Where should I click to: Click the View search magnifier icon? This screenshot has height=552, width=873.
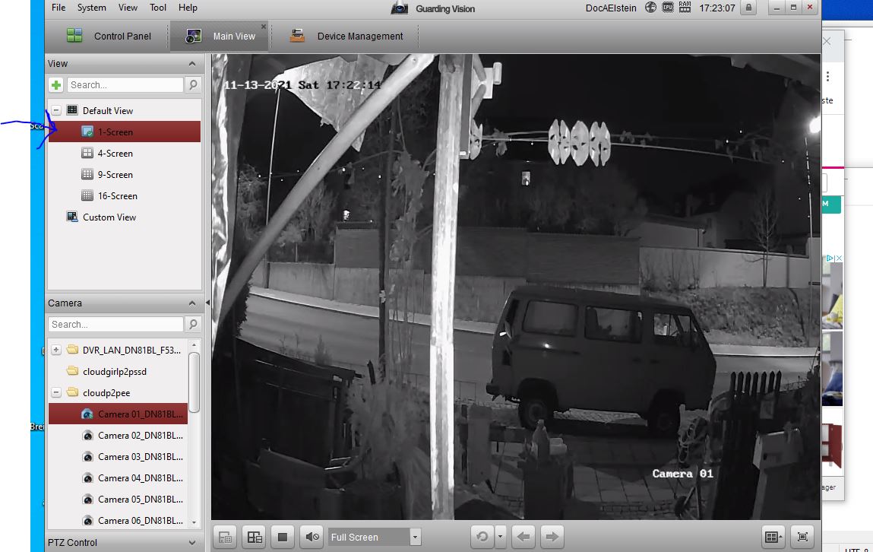(193, 84)
